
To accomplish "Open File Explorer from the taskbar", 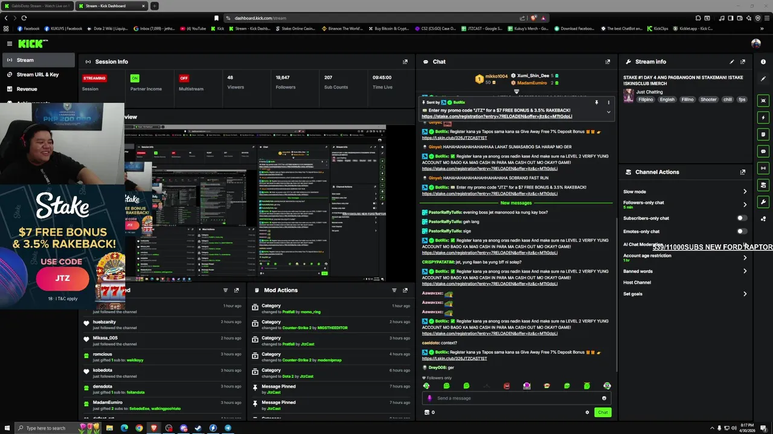I will pos(109,428).
